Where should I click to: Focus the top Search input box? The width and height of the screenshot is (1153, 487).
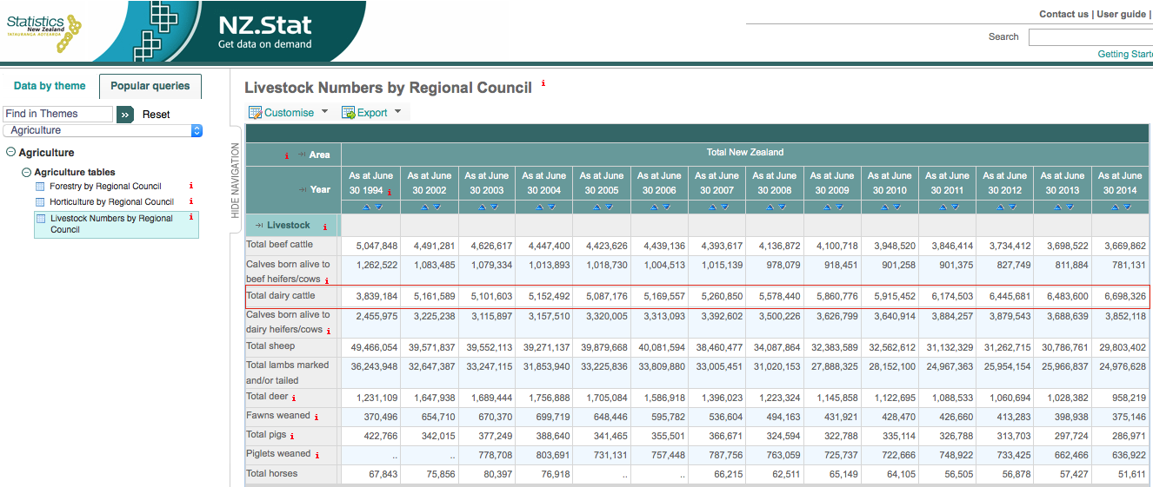coord(1090,36)
